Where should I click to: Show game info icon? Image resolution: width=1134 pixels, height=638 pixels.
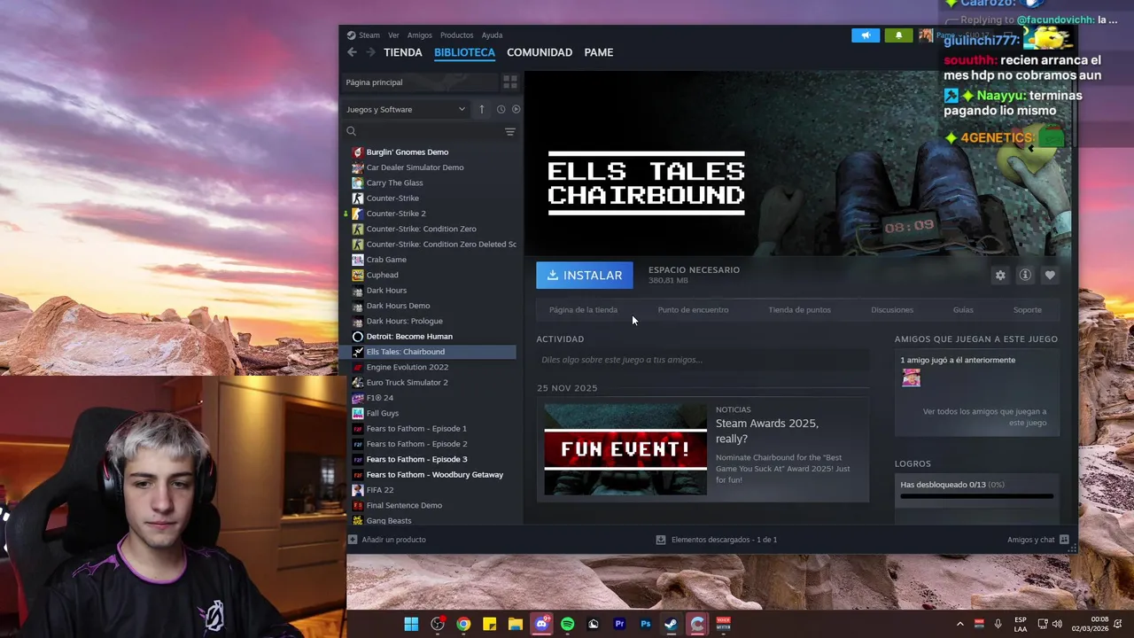click(x=1025, y=276)
